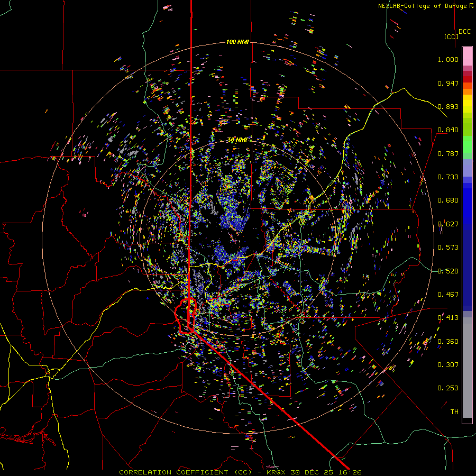Click the 30 DEC 25 date text
The image size is (476, 476).
tap(312, 472)
